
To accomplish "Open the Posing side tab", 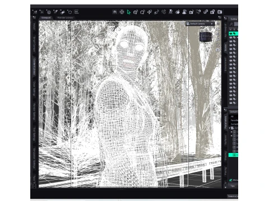I will click(225, 171).
